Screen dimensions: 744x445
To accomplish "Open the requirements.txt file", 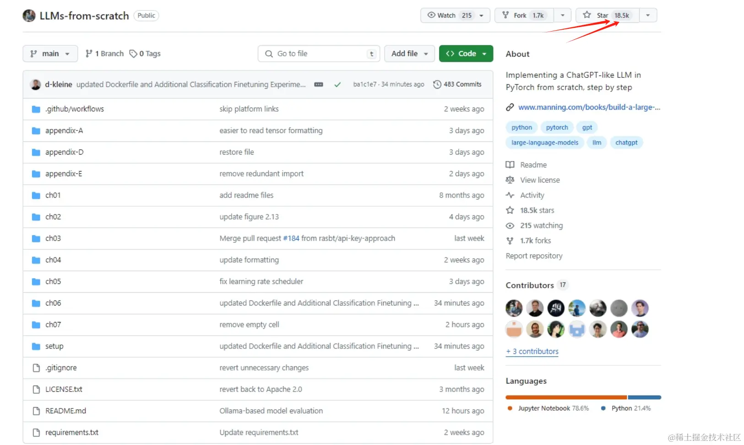I will (72, 433).
